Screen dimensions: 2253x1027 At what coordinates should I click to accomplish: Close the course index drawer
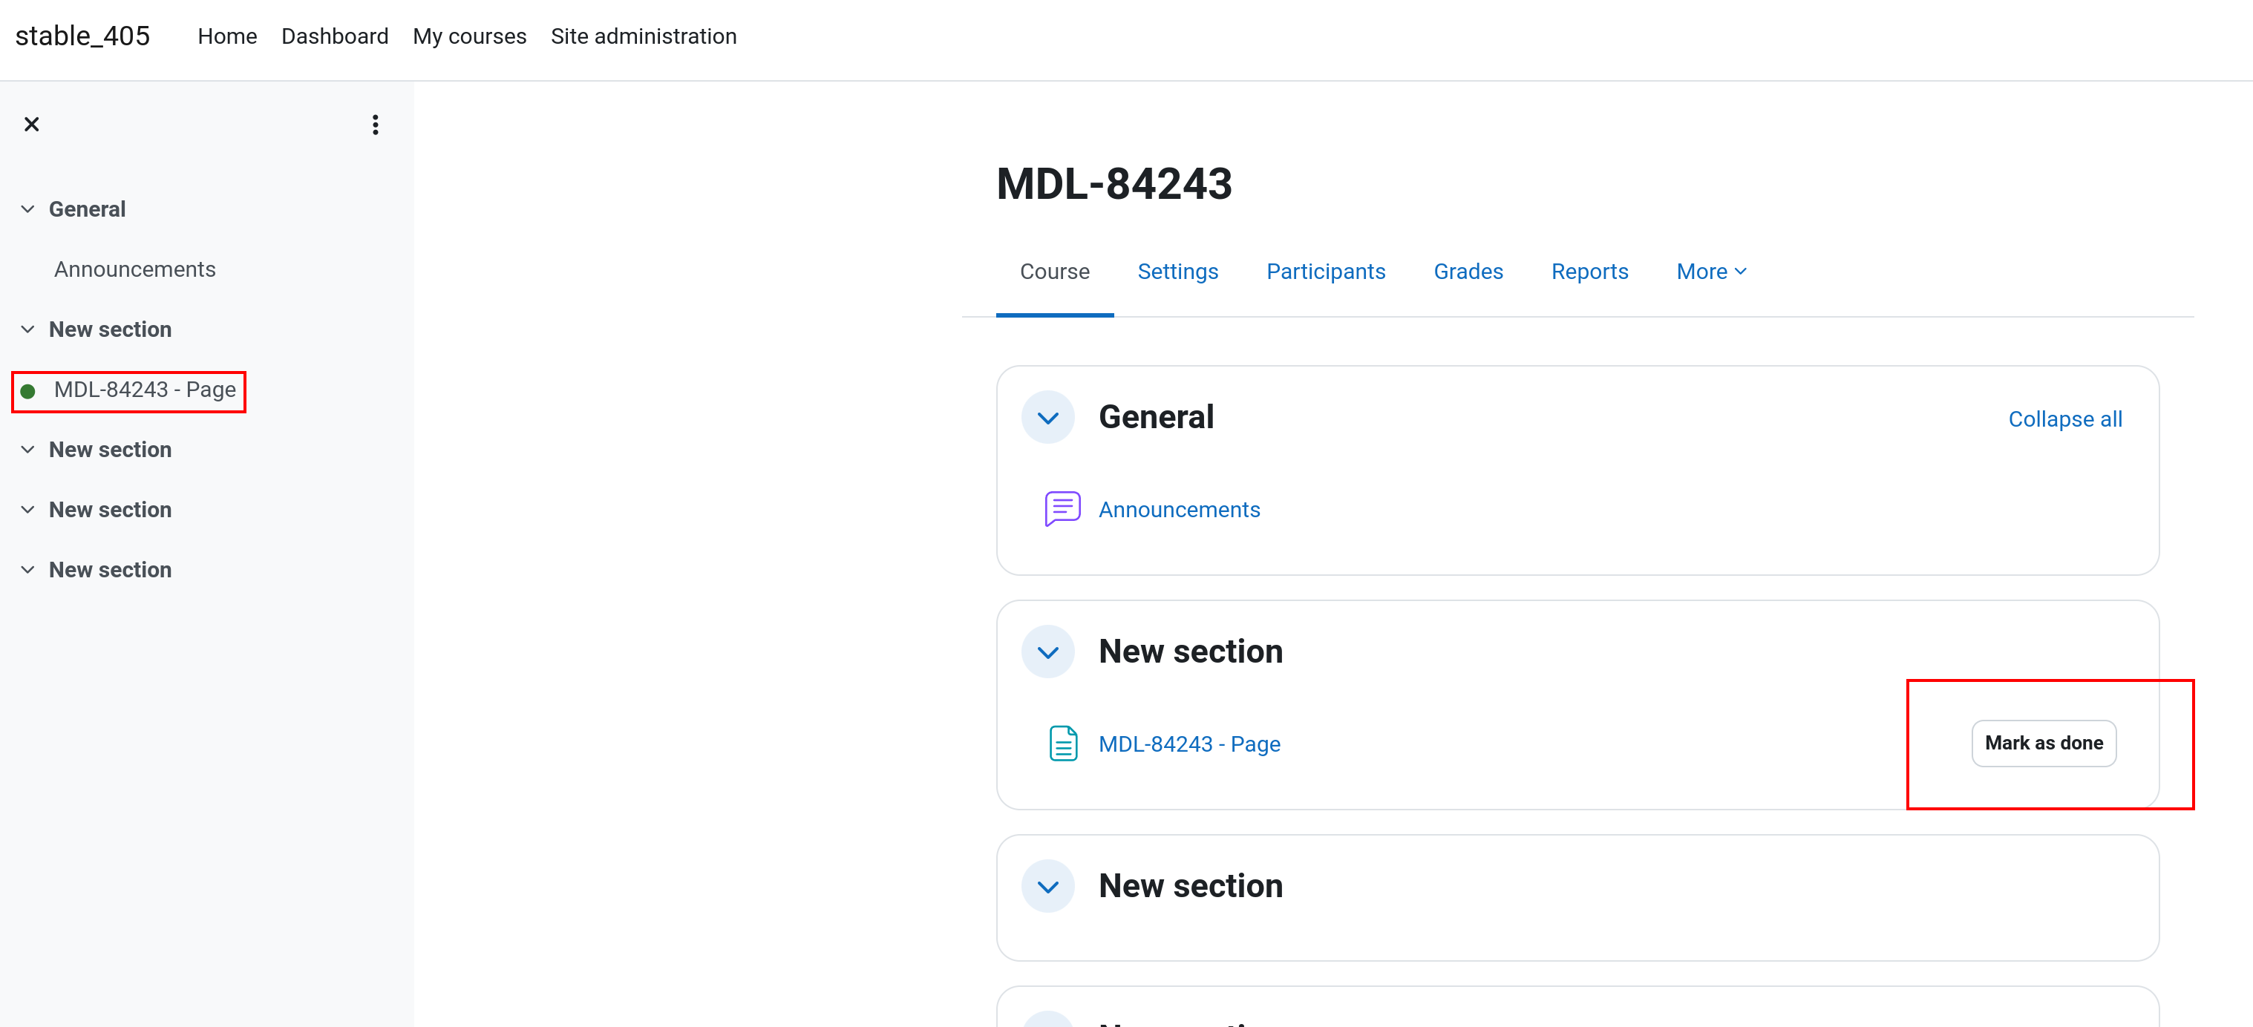31,125
